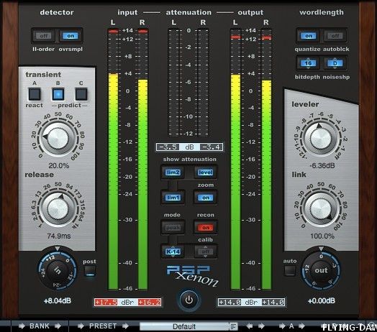Change the K-14 metering selector

coord(173,252)
